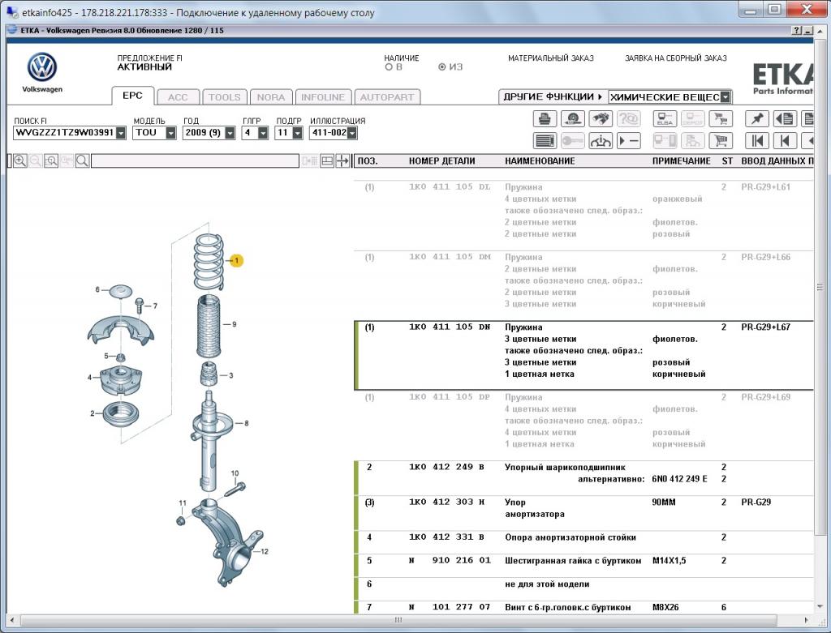This screenshot has height=633, width=831.
Task: Click the ELBA terminal icon
Action: [665, 118]
